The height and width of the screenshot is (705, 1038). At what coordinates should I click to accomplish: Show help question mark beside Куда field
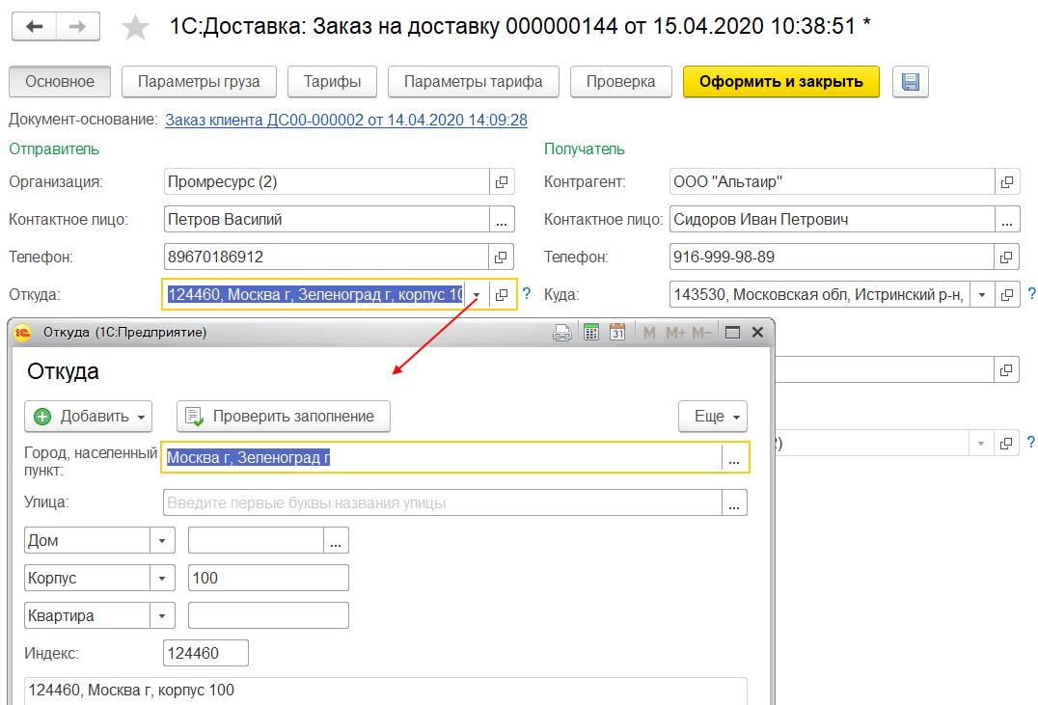point(1031,293)
